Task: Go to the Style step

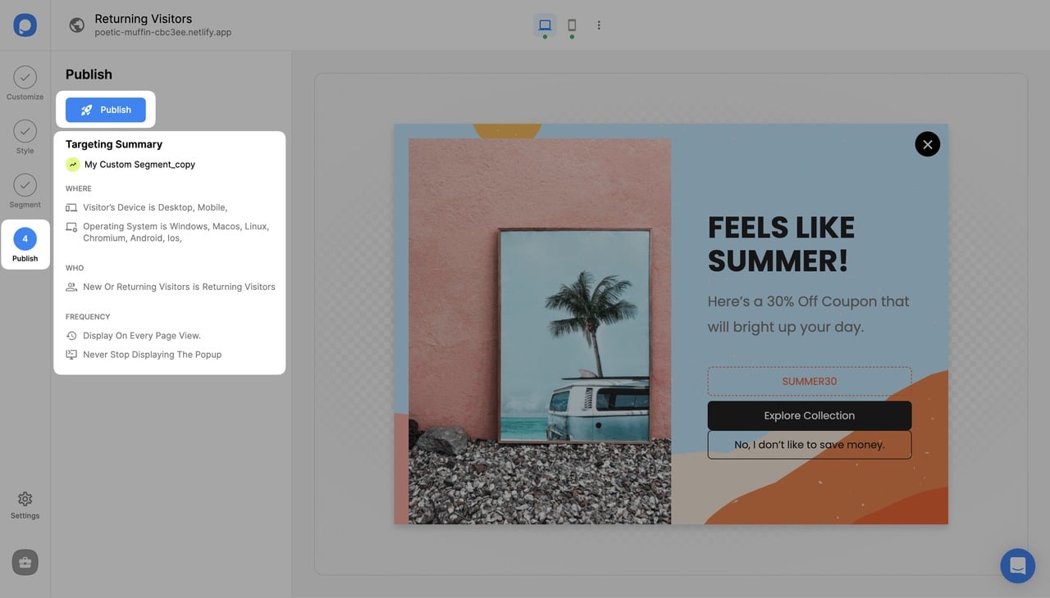Action: pyautogui.click(x=25, y=138)
